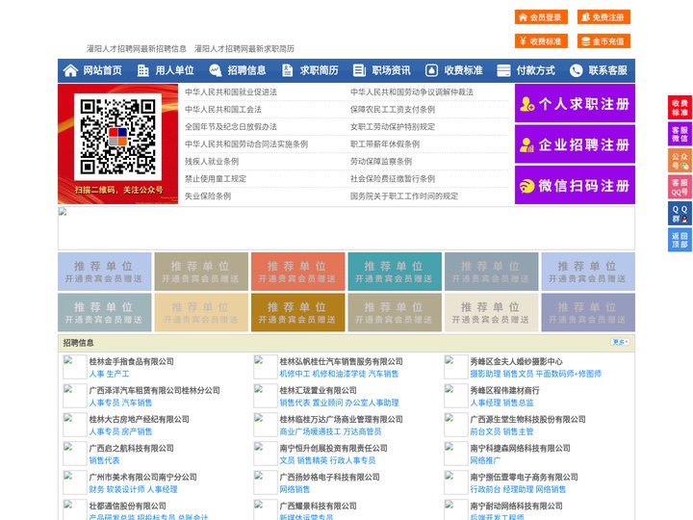693x520 pixels.
Task: Click the dark golden 推荐单位 tile
Action: [297, 313]
